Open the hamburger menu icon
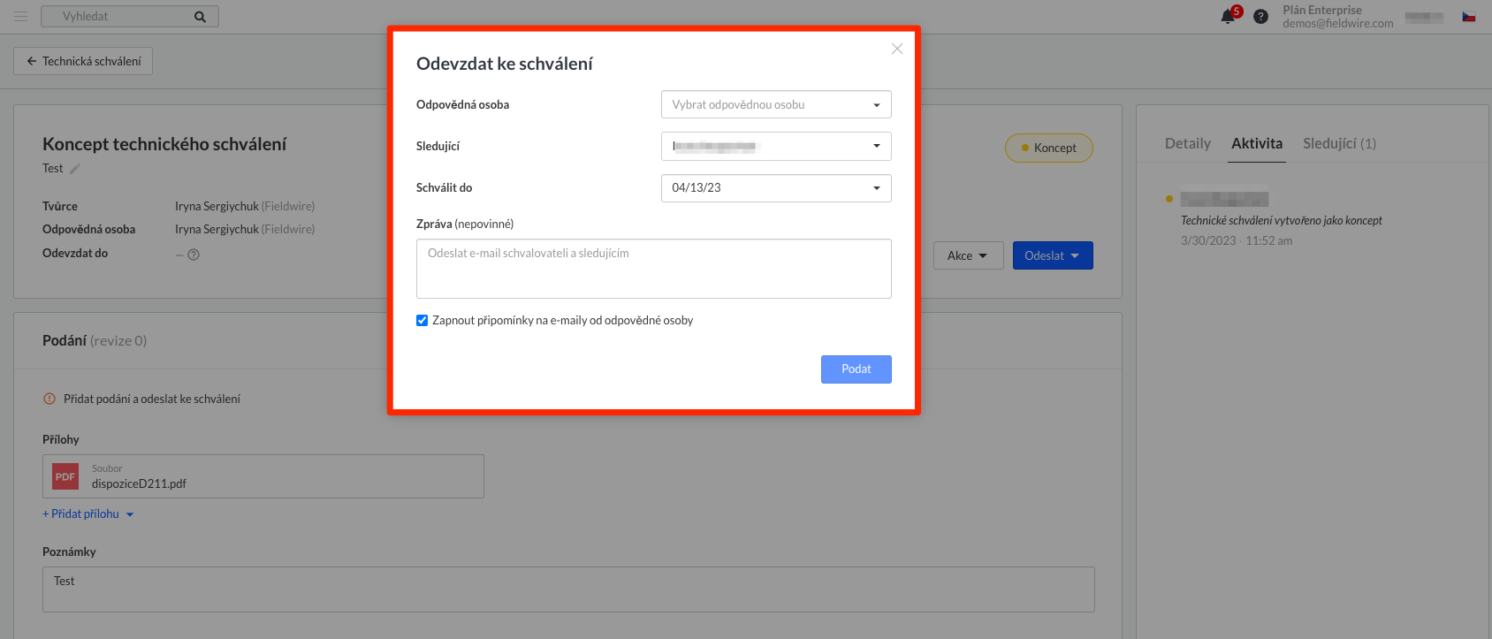Screen dimensions: 1492x639 coord(20,16)
